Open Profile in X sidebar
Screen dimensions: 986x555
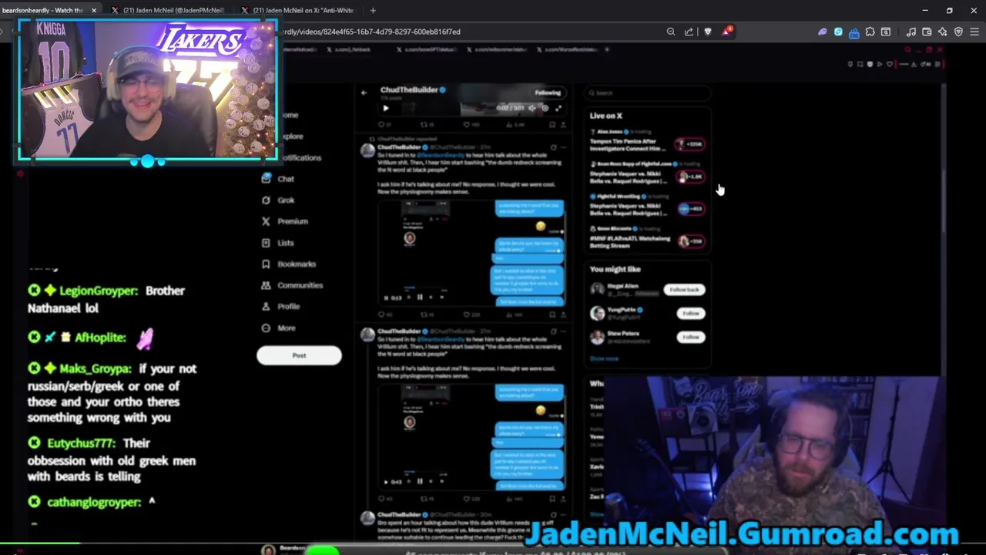click(280, 306)
